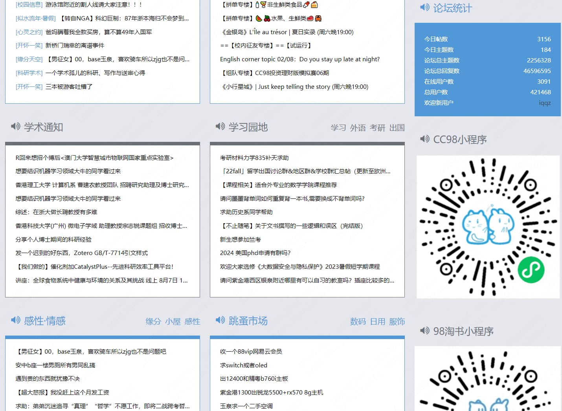
Task: Click the speaker icon beside CC98小程序
Action: pyautogui.click(x=424, y=139)
